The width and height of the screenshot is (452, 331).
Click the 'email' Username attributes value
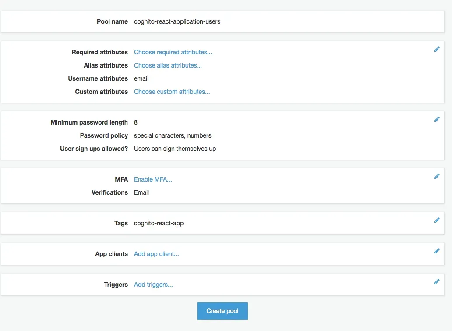click(x=141, y=78)
